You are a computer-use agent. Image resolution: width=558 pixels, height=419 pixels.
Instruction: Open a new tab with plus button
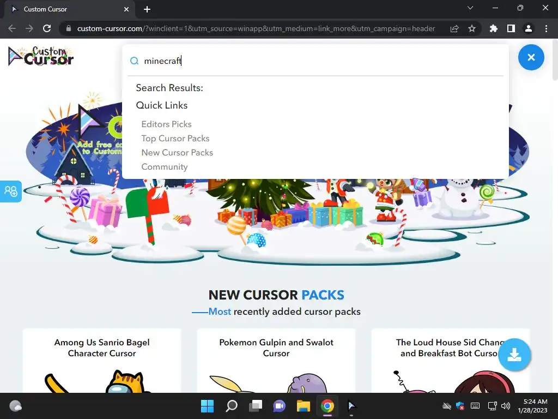point(147,9)
